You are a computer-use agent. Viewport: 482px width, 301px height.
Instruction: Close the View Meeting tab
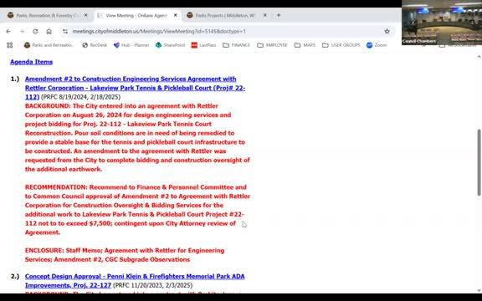coord(176,15)
